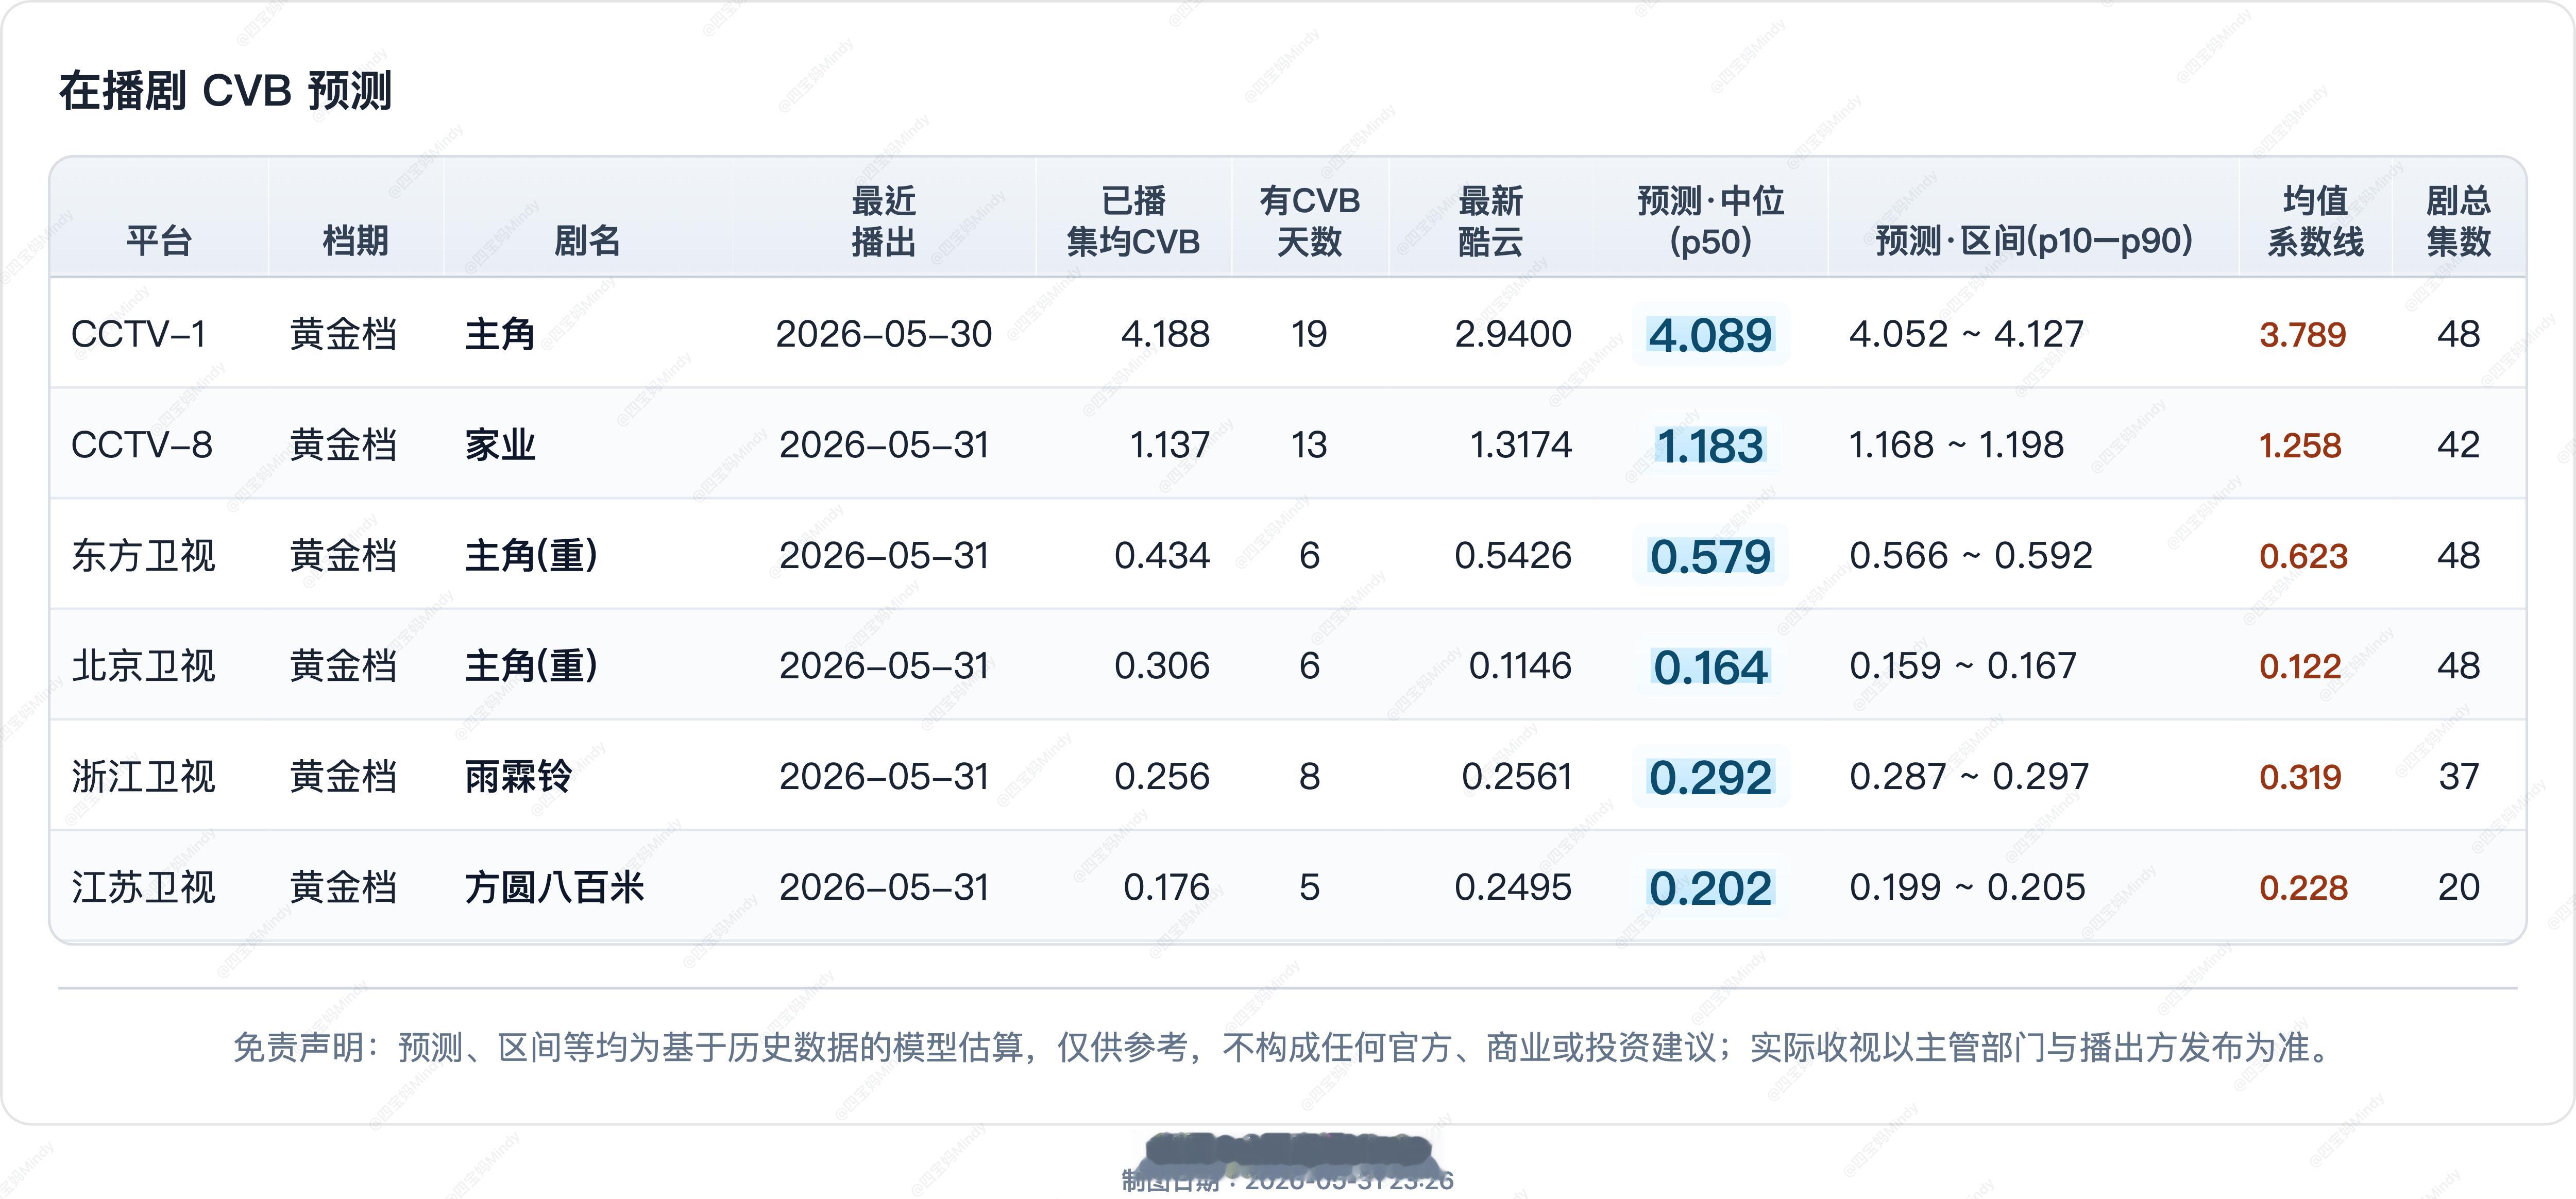Click the interval 0.159 ~ 0.167
Screen dimensions: 2576x1199
(1962, 666)
